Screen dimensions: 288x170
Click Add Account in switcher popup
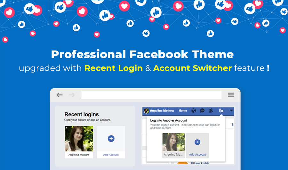[x=197, y=155]
